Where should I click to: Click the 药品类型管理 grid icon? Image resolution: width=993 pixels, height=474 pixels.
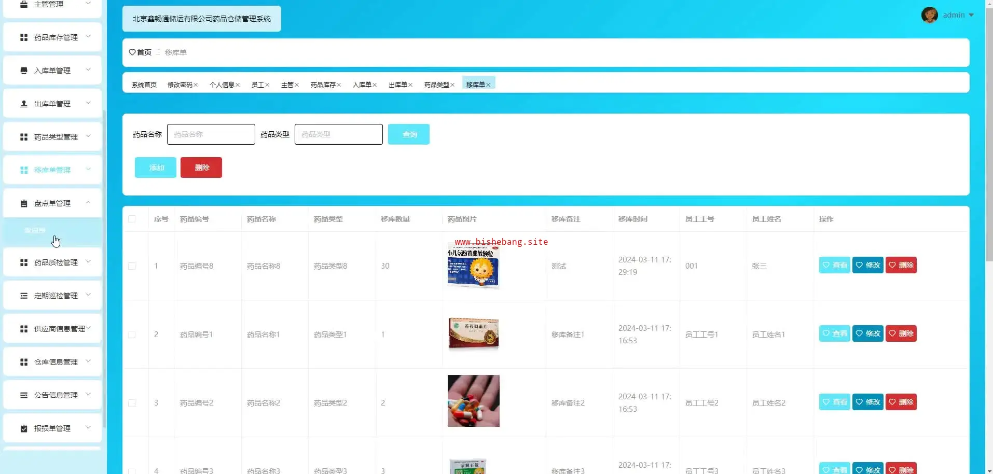click(24, 137)
